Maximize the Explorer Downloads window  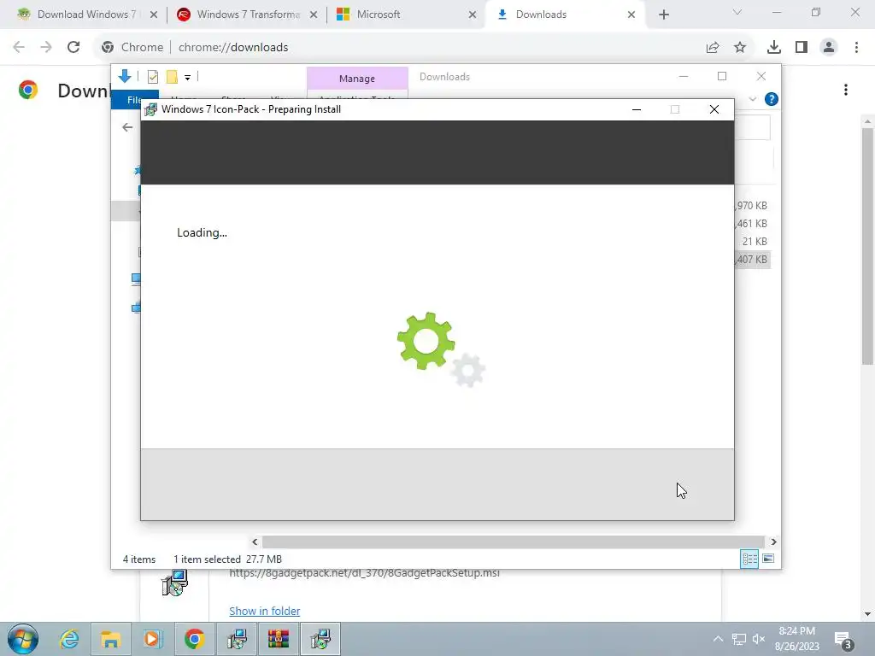coord(721,76)
